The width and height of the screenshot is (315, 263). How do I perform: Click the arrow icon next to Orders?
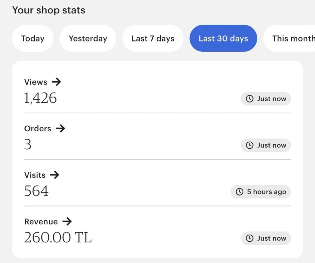coord(60,128)
